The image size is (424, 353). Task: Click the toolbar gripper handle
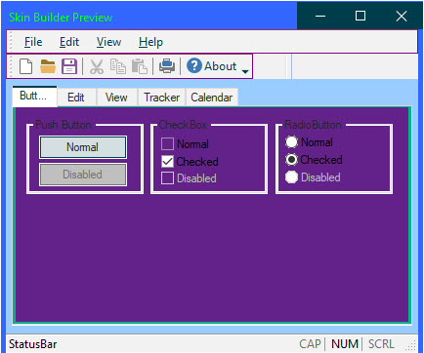11,66
